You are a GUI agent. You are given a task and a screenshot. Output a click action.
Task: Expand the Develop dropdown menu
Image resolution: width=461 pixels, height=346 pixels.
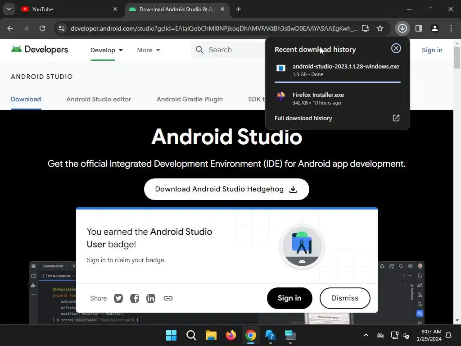107,50
